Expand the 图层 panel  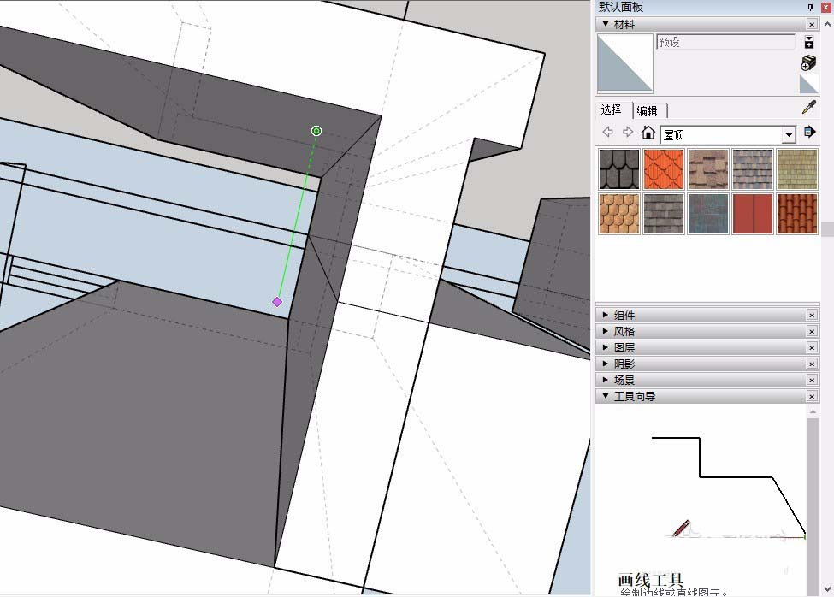tap(624, 348)
